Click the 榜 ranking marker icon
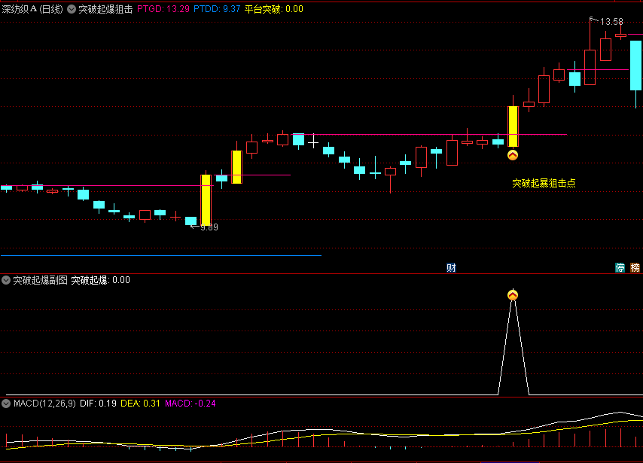Image resolution: width=643 pixels, height=463 pixels. tap(635, 268)
